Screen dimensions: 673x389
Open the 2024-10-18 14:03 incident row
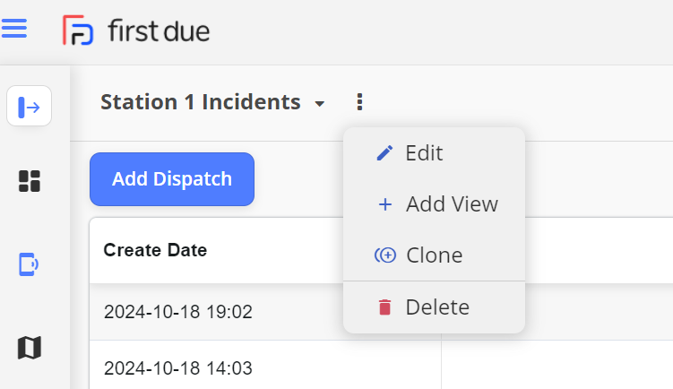[381, 365]
